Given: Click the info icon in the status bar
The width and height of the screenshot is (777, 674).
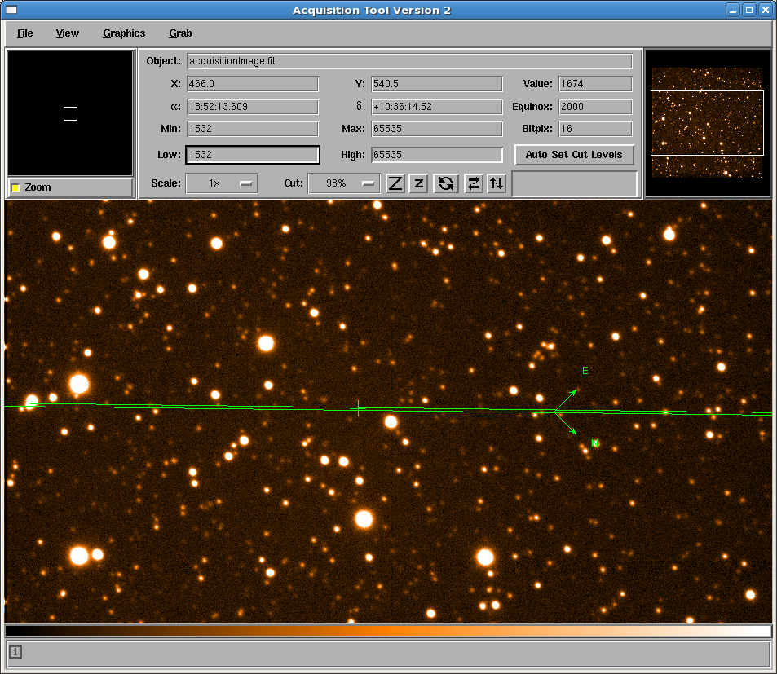Looking at the screenshot, I should tap(15, 652).
